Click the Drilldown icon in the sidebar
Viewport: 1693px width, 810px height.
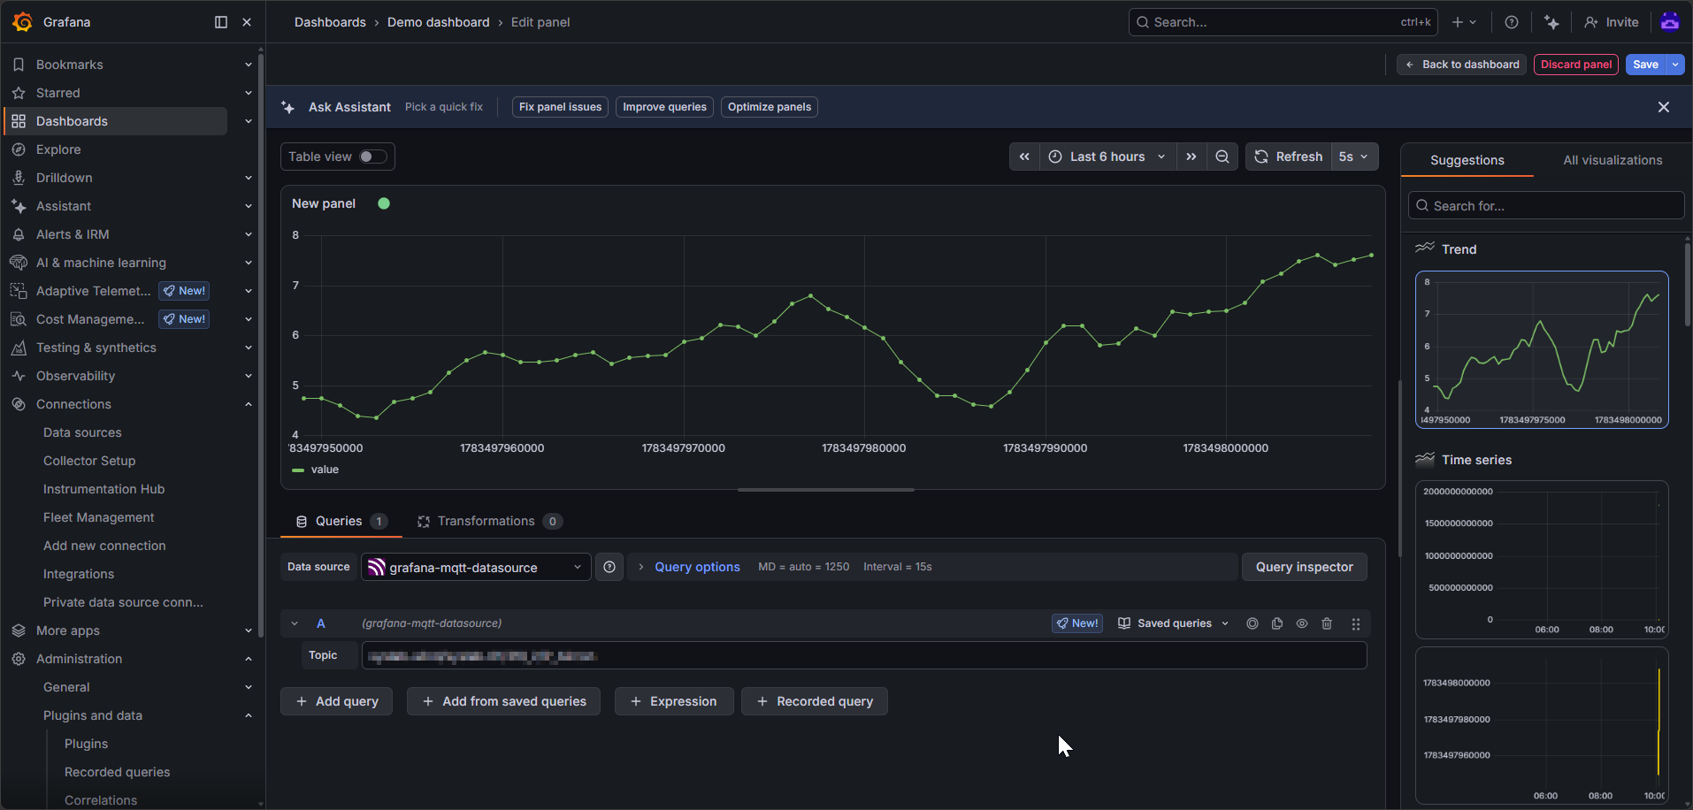(x=19, y=178)
